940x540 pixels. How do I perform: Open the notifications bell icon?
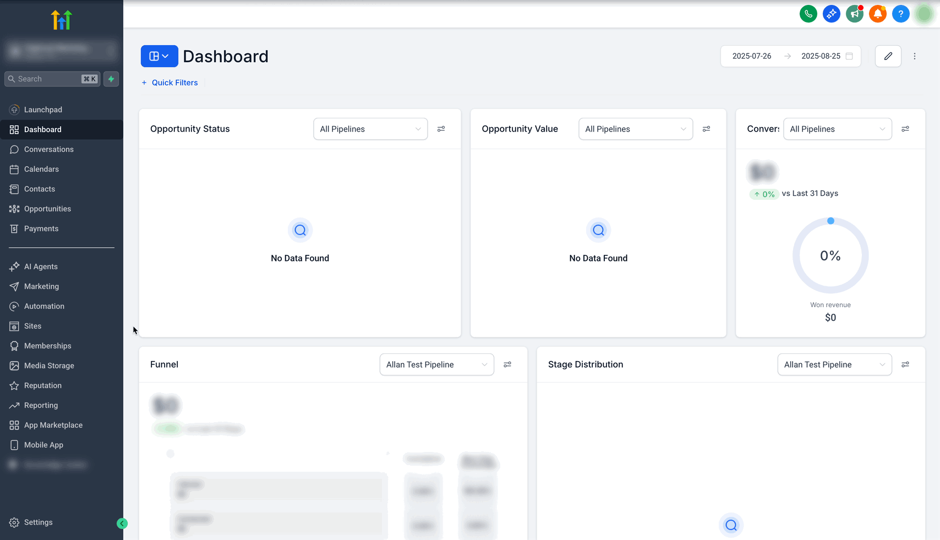click(877, 14)
